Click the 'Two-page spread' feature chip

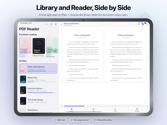coord(80,120)
